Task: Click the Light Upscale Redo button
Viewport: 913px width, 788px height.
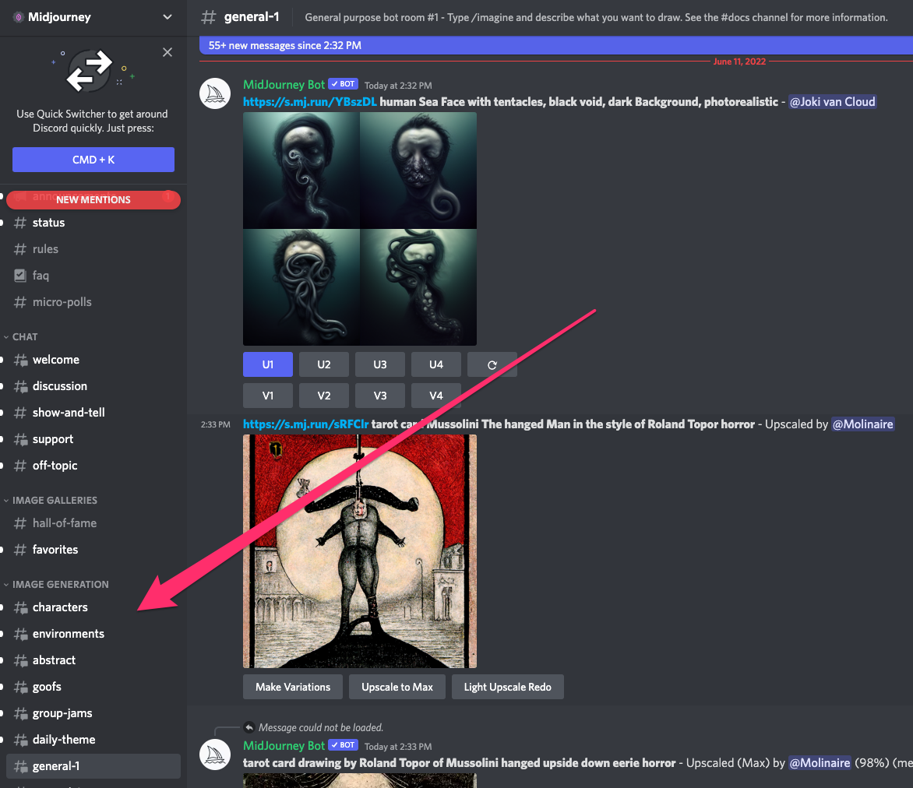Action: coord(508,687)
